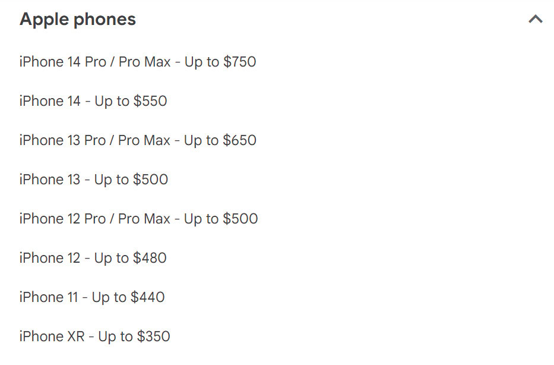This screenshot has height=365, width=554.
Task: Click the $650 trade-in value
Action: [x=239, y=140]
